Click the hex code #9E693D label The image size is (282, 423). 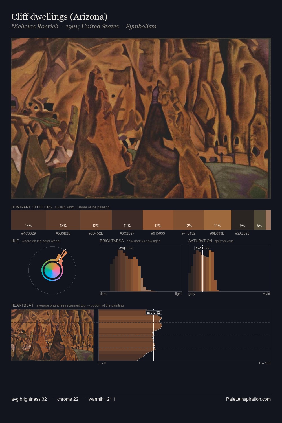217,233
